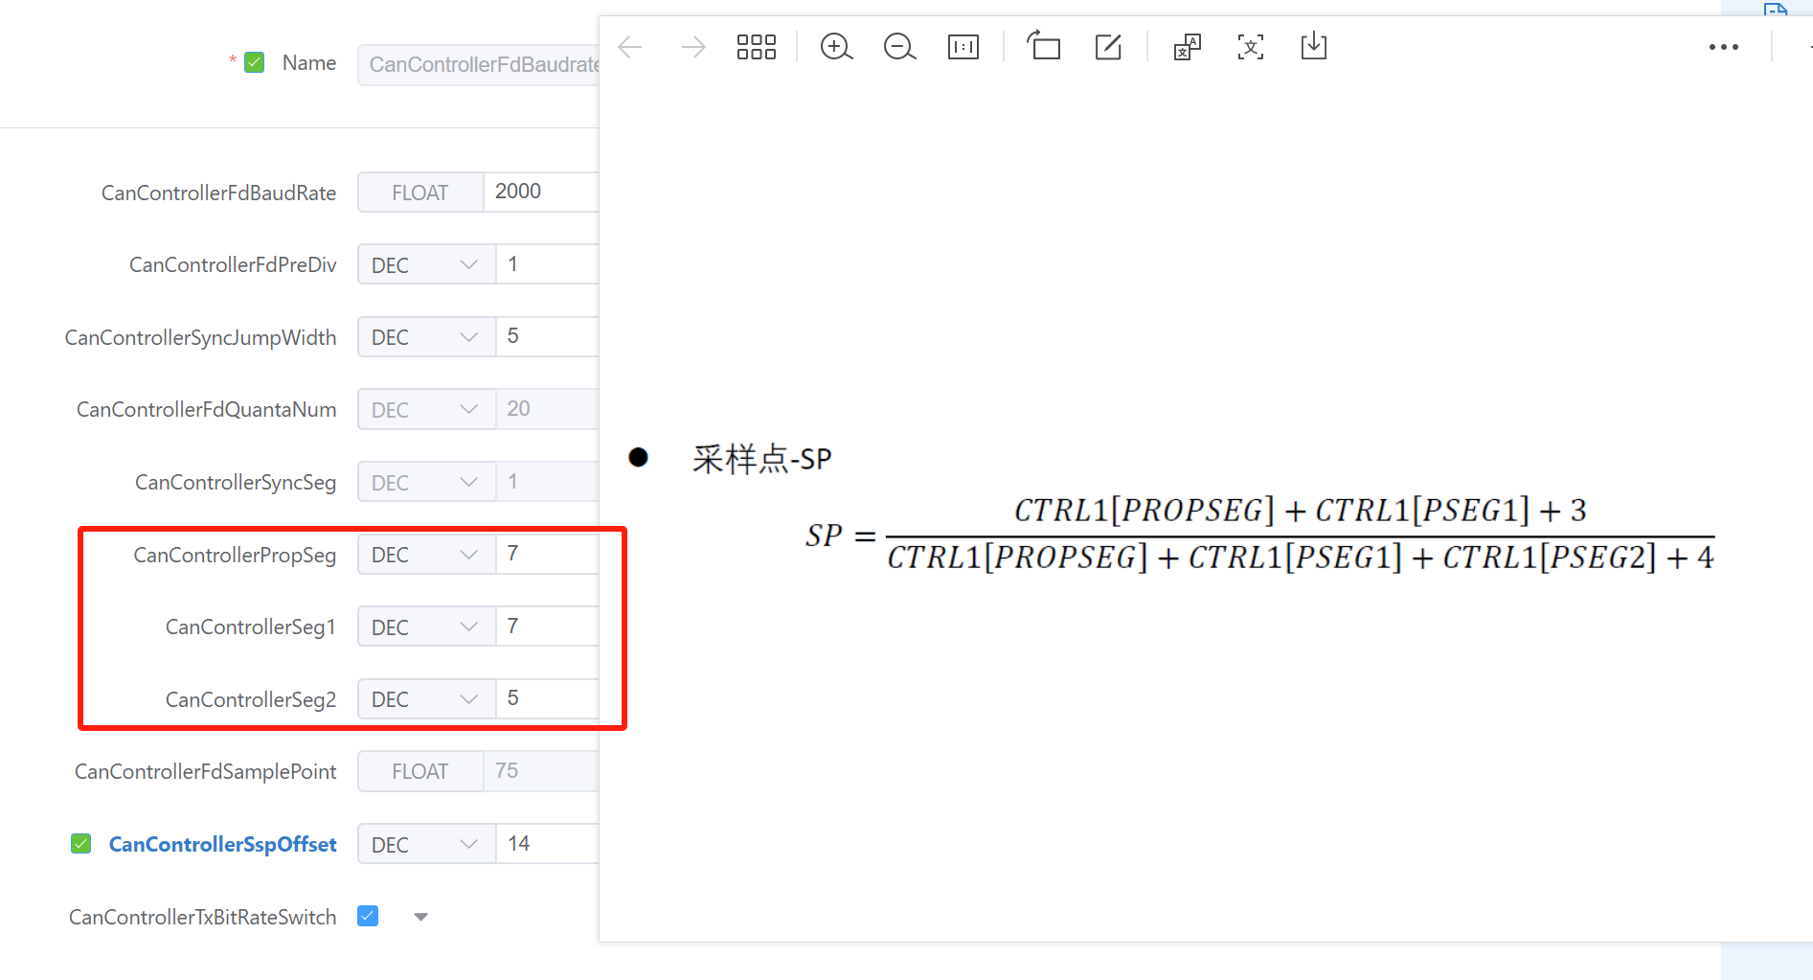
Task: Click the Name input field
Action: click(x=479, y=64)
